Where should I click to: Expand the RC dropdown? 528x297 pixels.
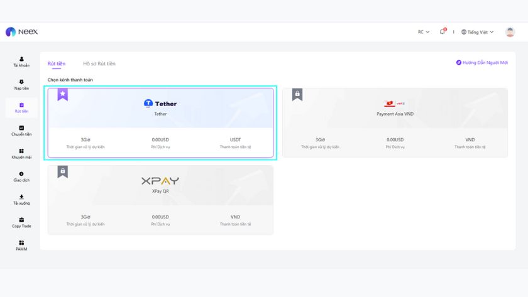point(424,32)
